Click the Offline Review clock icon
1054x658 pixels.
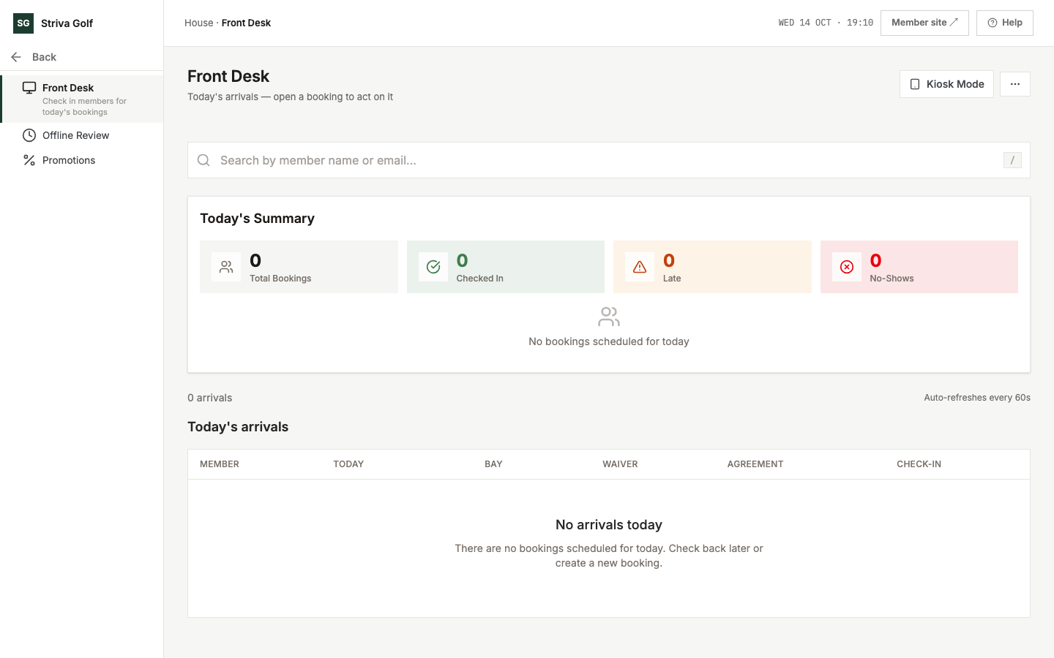pyautogui.click(x=29, y=135)
